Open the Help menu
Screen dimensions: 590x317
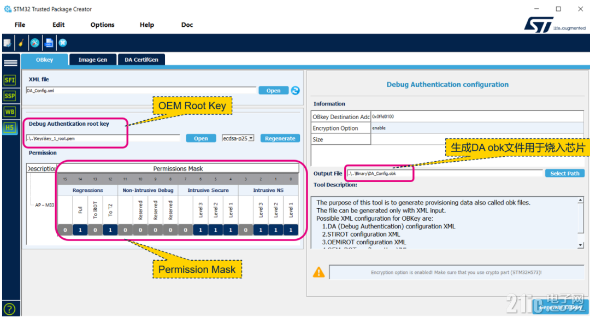point(147,25)
